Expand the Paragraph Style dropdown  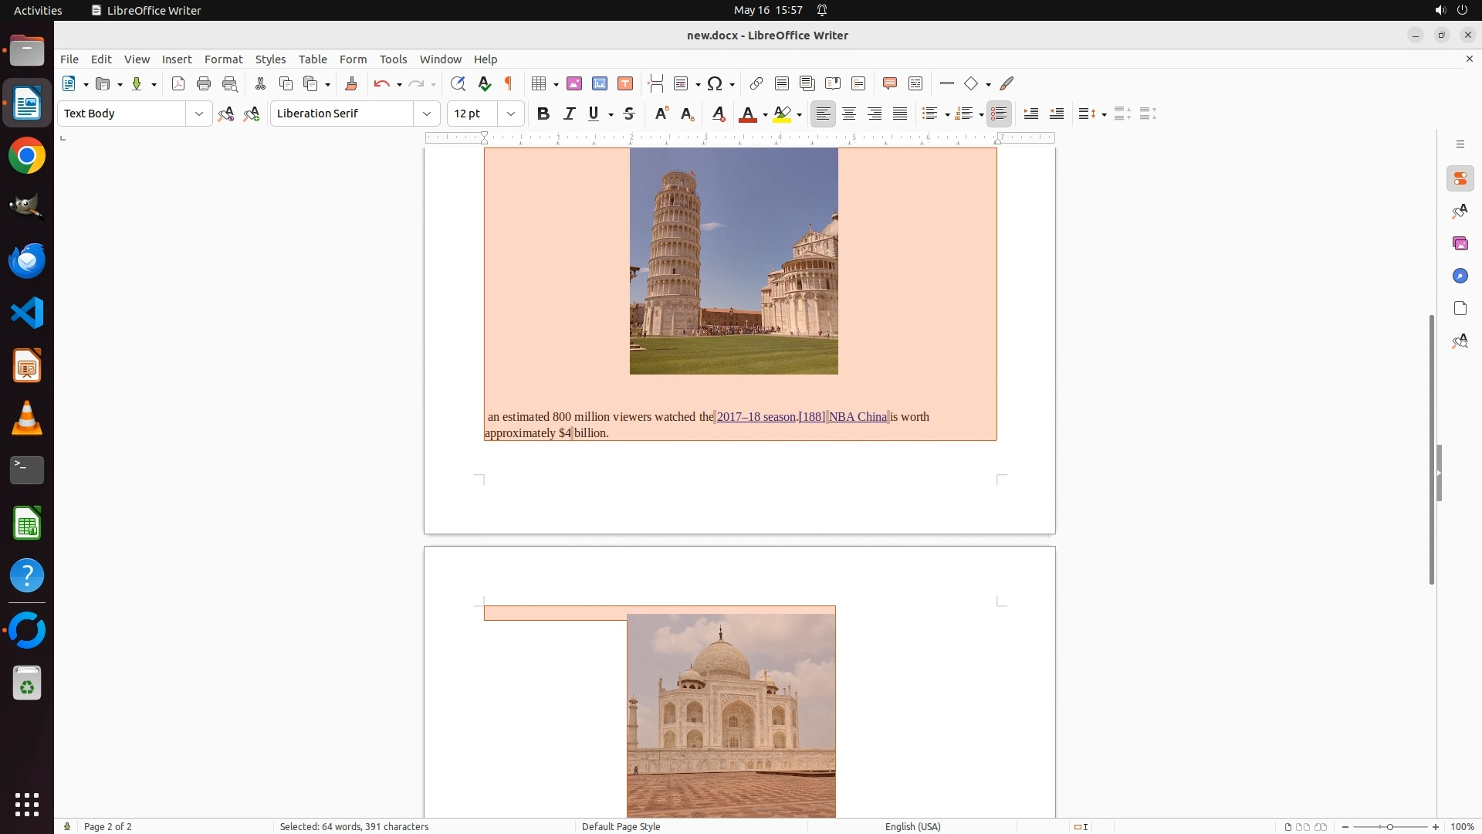coord(198,114)
